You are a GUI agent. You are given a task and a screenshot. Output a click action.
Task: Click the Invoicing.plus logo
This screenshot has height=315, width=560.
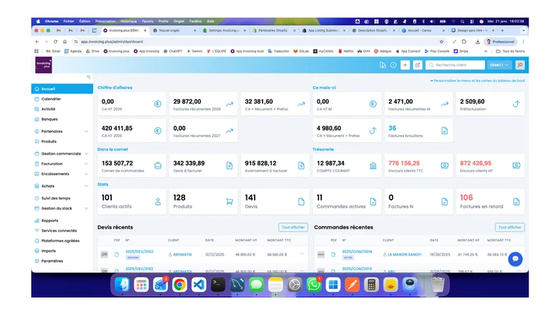pyautogui.click(x=43, y=65)
